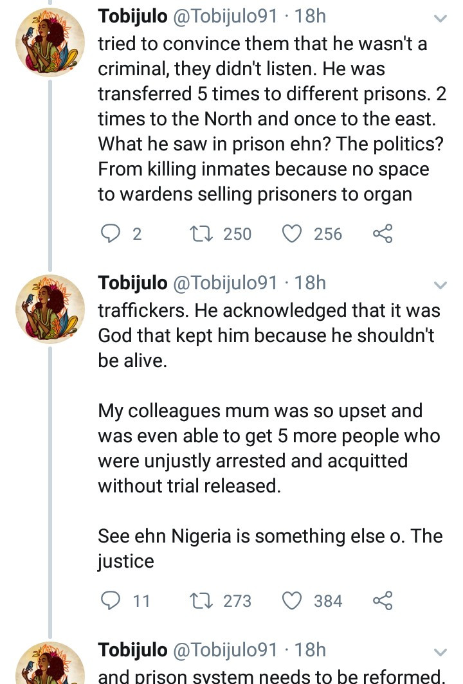463x684 pixels.
Task: Open @Tobijulo91 handle on second tweet
Action: (x=225, y=283)
